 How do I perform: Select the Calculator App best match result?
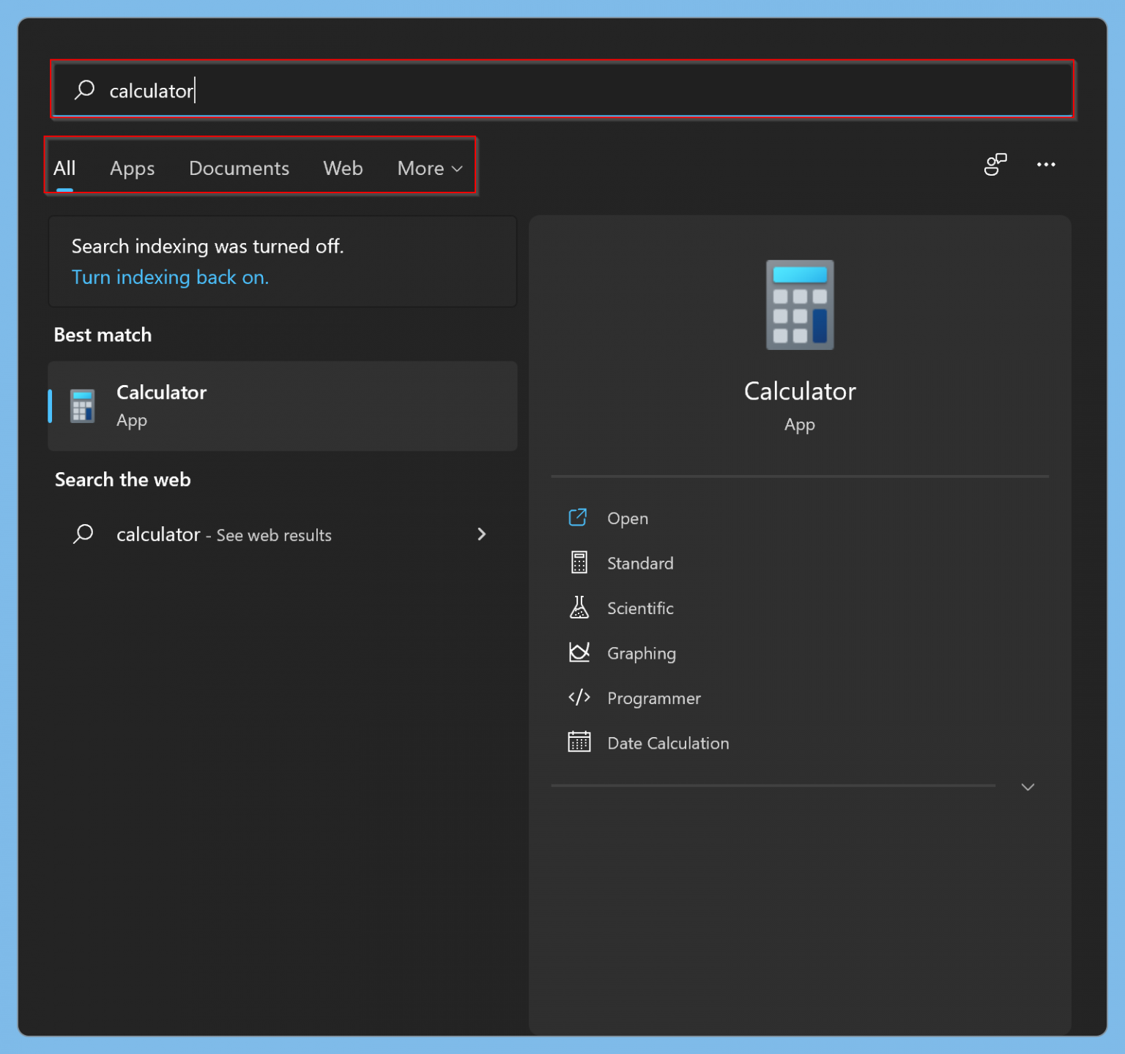tap(283, 406)
